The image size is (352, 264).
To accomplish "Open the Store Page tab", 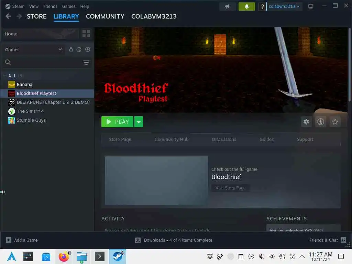I will [120, 140].
